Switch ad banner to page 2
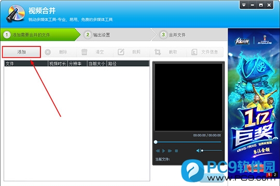Viewport: 280px width, 186px height. pyautogui.click(x=275, y=175)
